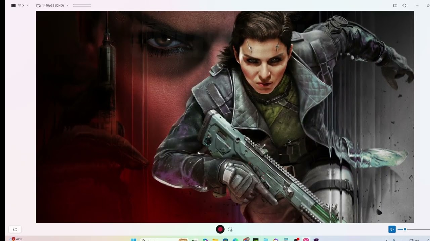This screenshot has width=430, height=241.
Task: Open the Windows Start menu
Action: pos(133,240)
